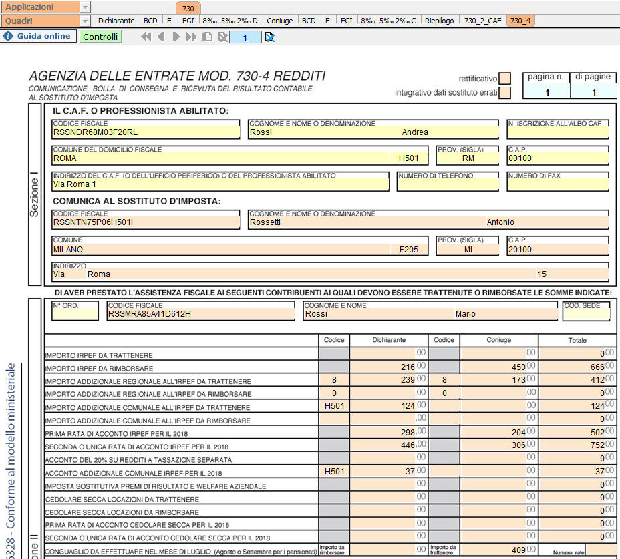620x559 pixels.
Task: Open the 8‰ 5‰ 2‰ C tab
Action: [388, 21]
